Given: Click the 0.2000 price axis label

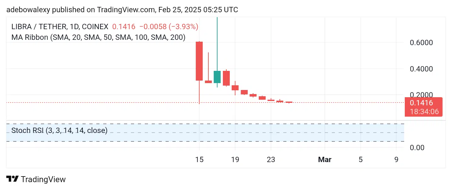Looking at the screenshot, I should coord(421,95).
